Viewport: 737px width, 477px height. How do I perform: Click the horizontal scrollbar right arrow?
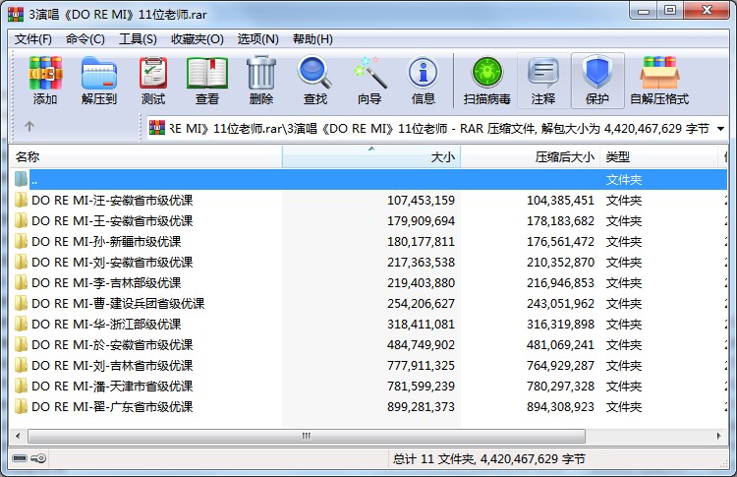718,436
